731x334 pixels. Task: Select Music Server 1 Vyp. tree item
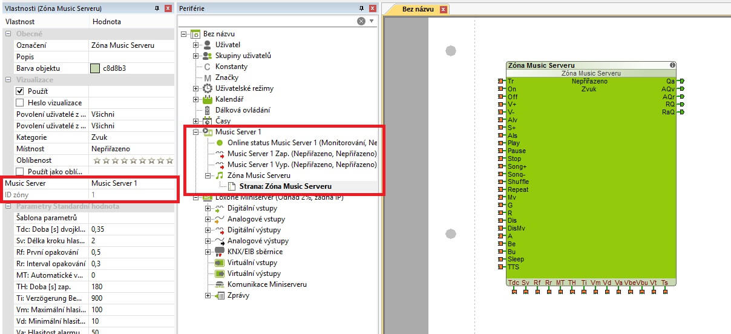click(302, 165)
